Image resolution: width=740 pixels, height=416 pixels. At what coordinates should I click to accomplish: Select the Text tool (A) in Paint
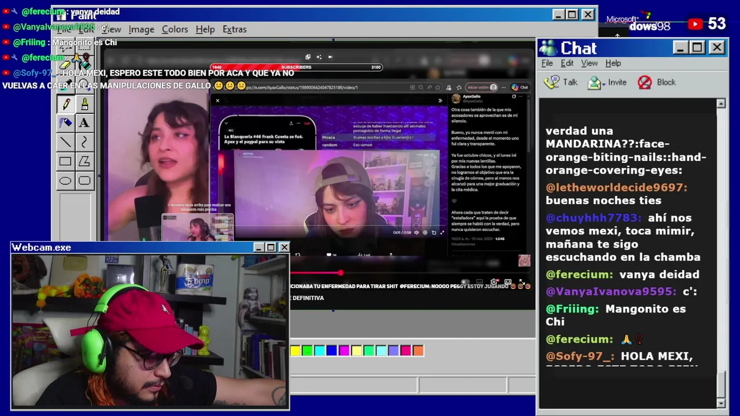(x=84, y=123)
